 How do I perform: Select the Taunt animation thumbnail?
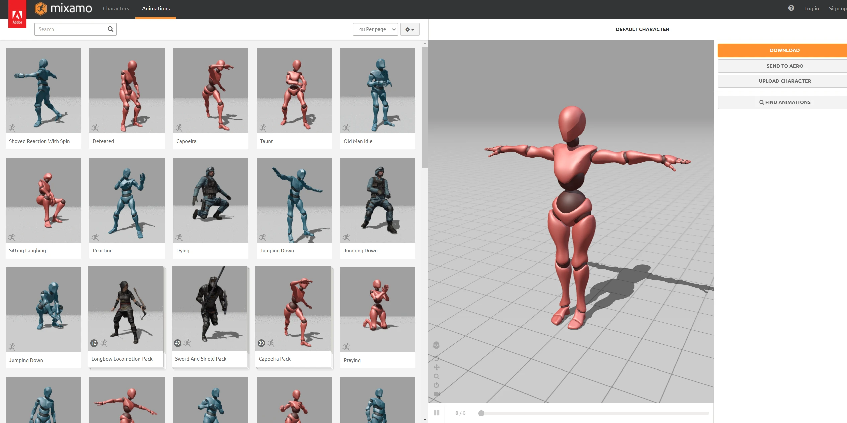tap(294, 91)
